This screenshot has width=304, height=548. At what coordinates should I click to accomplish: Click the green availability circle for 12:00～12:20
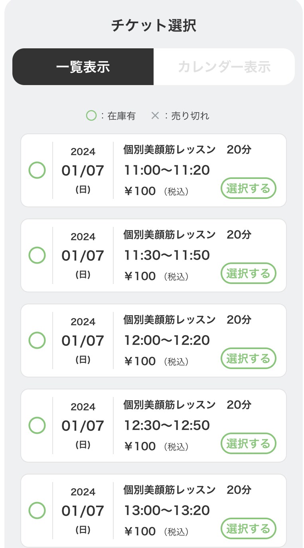pos(37,341)
